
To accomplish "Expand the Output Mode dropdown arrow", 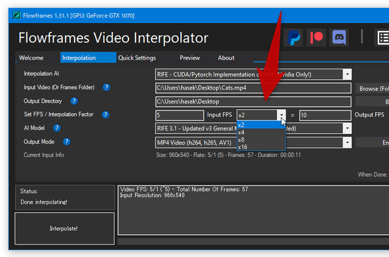I will click(347, 143).
